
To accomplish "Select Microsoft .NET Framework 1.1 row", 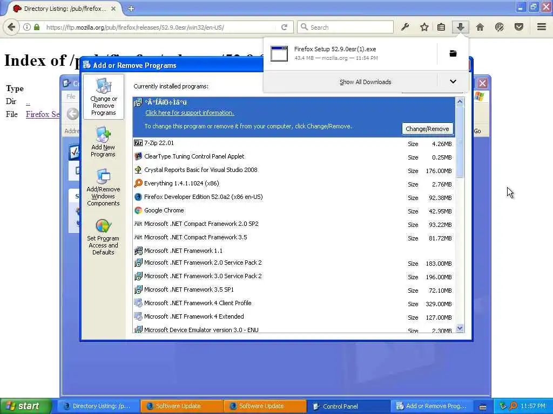I will 294,251.
